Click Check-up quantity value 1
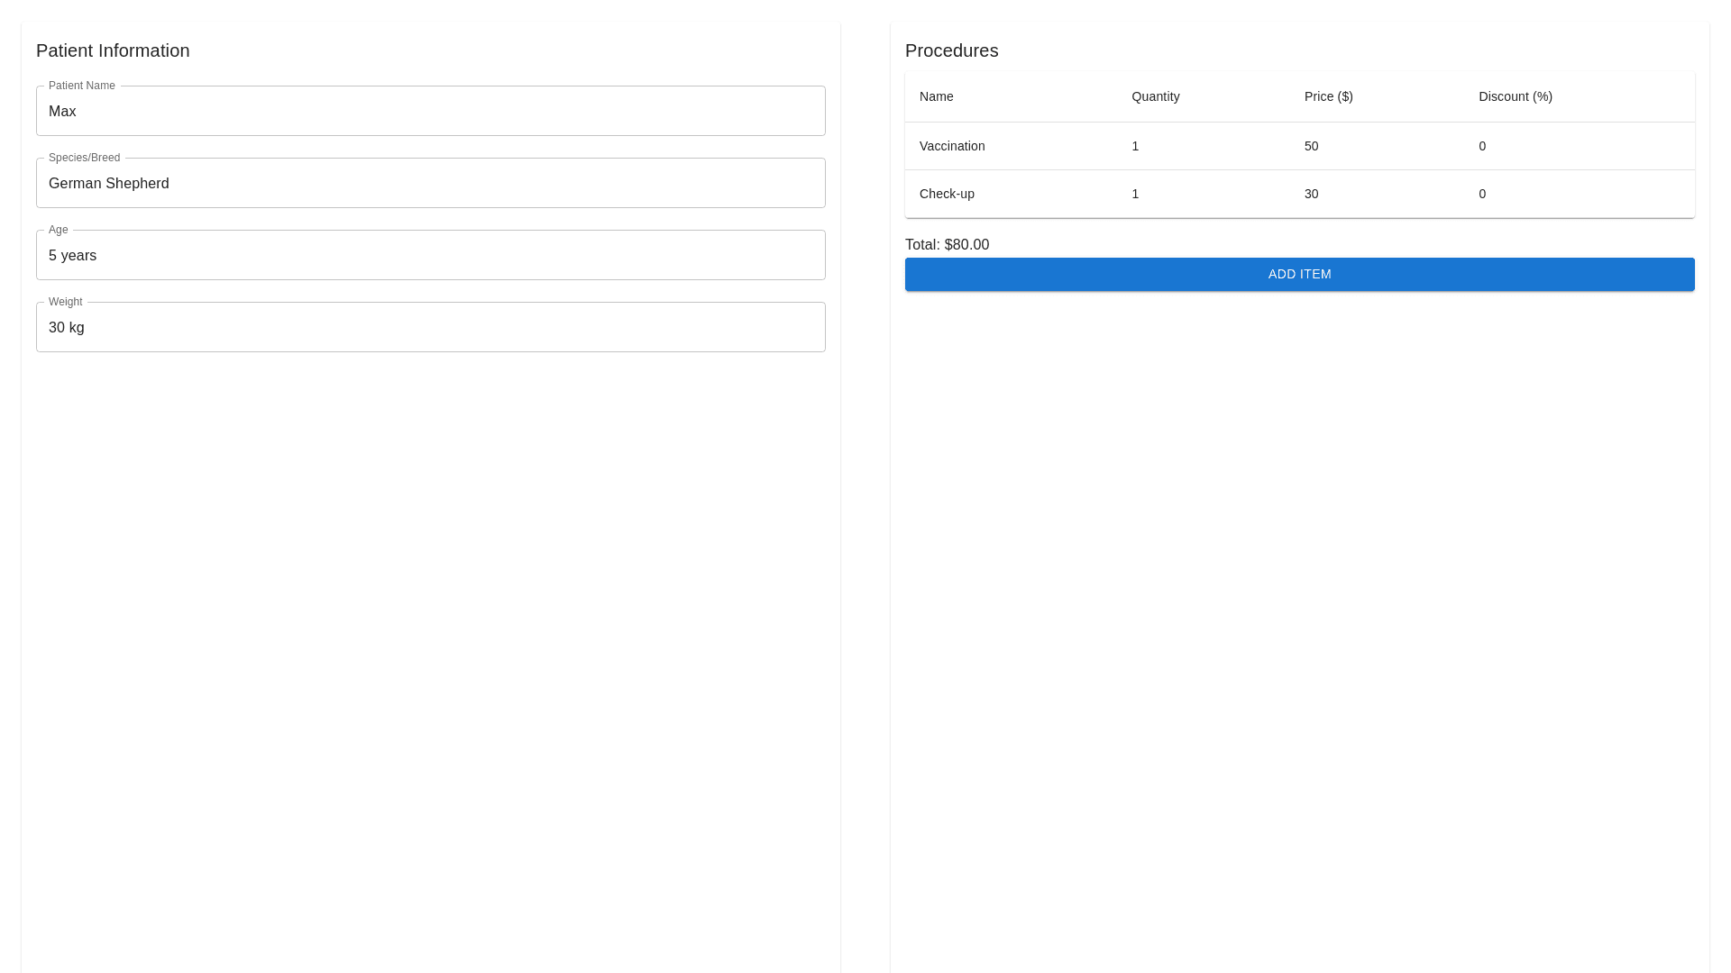 click(1135, 194)
